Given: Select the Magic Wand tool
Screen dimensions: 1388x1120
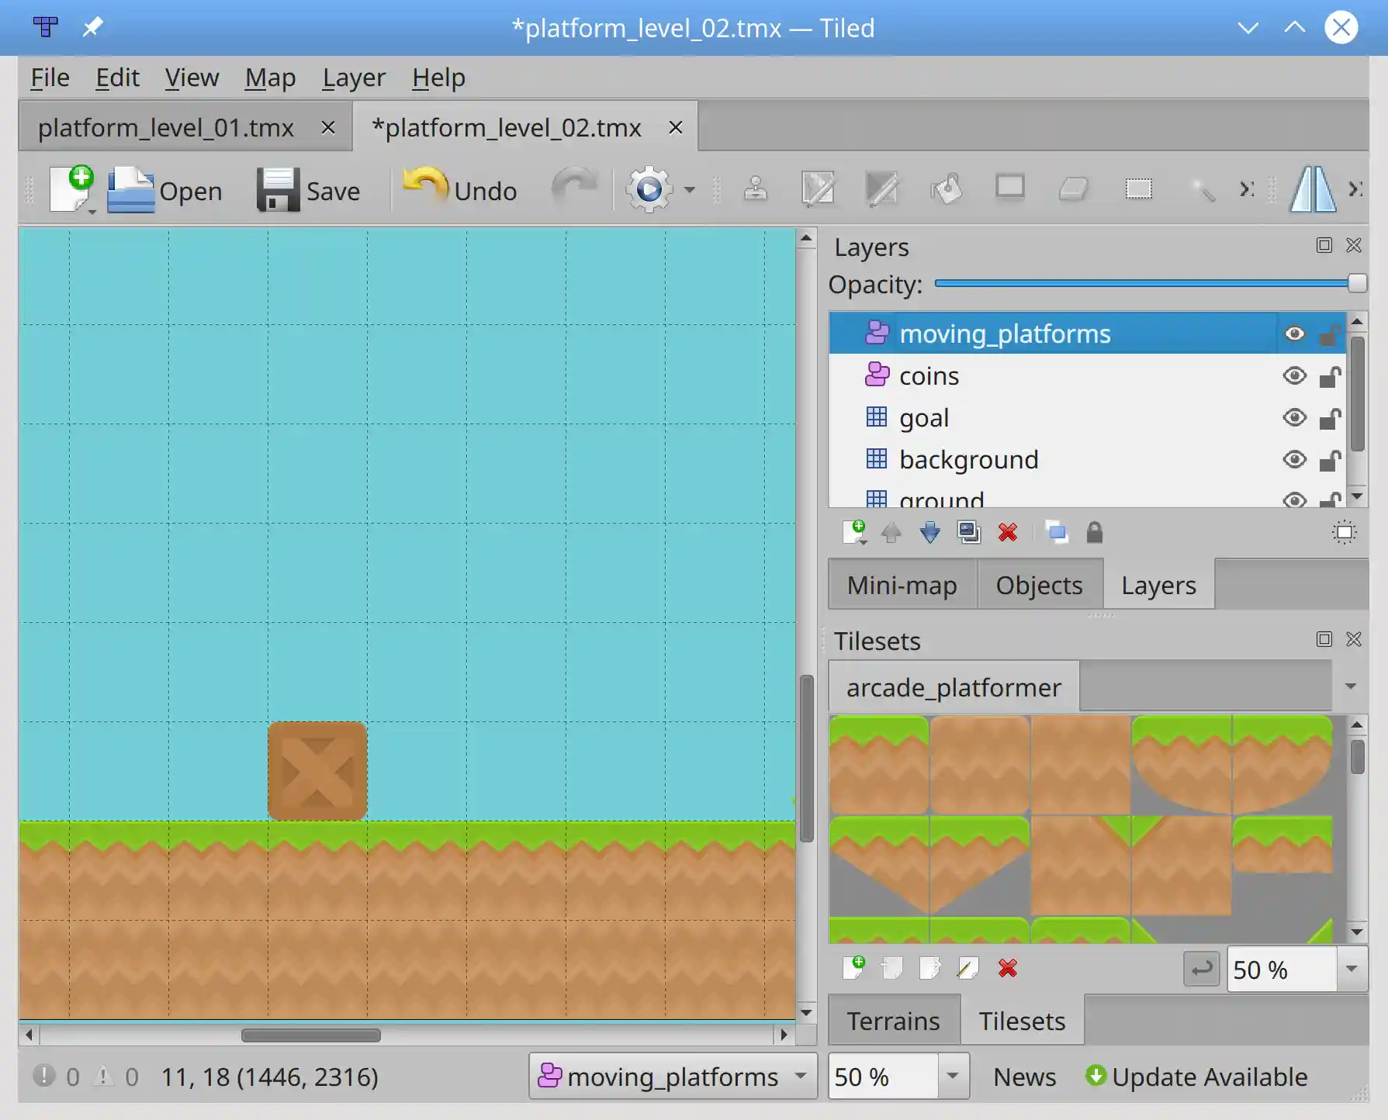Looking at the screenshot, I should pos(1203,189).
